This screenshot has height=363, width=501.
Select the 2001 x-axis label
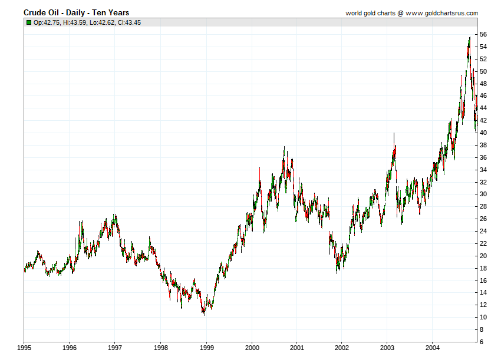[297, 348]
